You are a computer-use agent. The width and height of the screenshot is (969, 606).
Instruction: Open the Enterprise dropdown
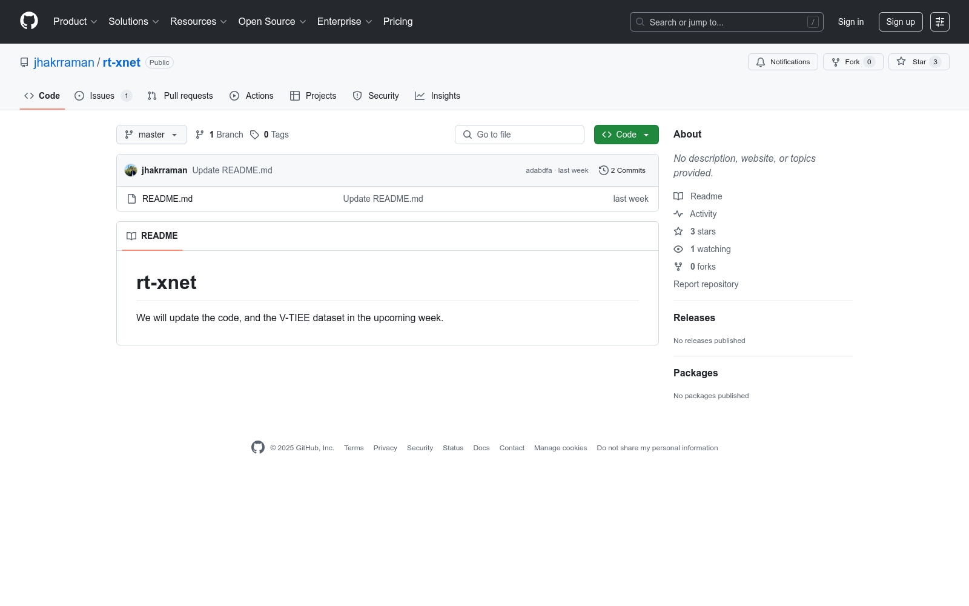tap(345, 21)
